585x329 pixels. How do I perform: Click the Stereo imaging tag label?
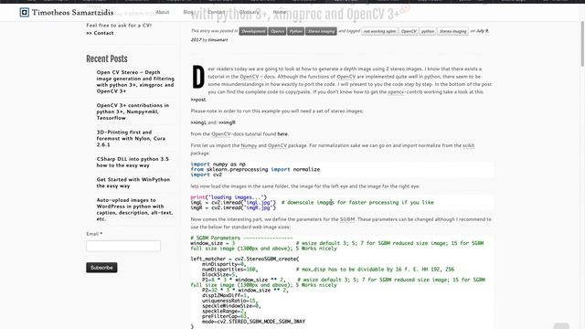[453, 31]
